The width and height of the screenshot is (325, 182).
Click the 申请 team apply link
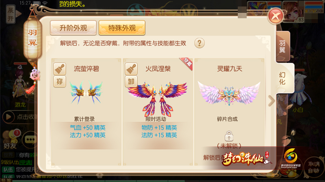[26, 163]
